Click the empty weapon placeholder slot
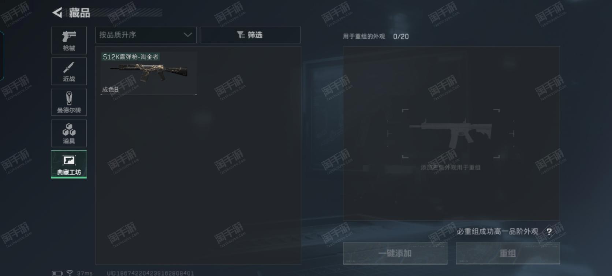 coord(451,134)
